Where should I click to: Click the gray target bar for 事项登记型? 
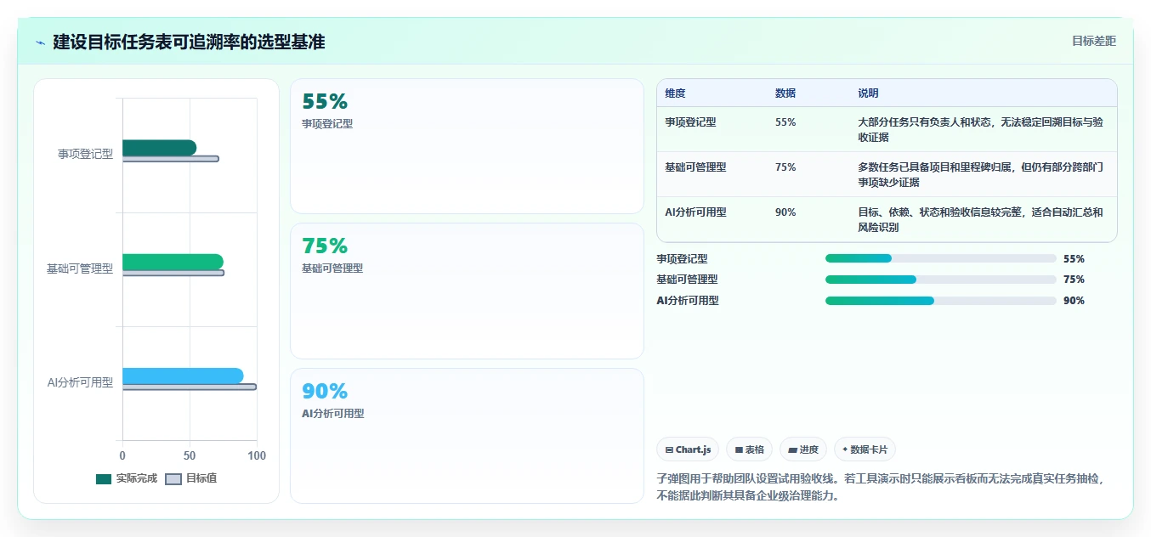click(x=170, y=159)
